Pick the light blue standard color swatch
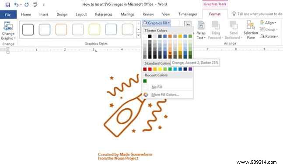 [175, 69]
